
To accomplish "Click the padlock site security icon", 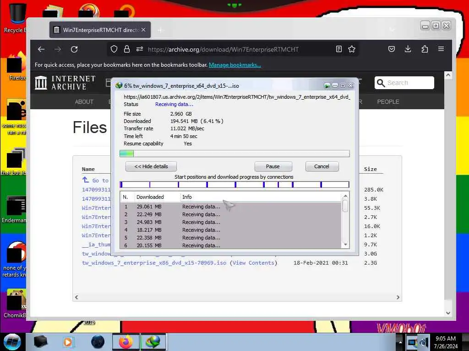I will tap(127, 49).
